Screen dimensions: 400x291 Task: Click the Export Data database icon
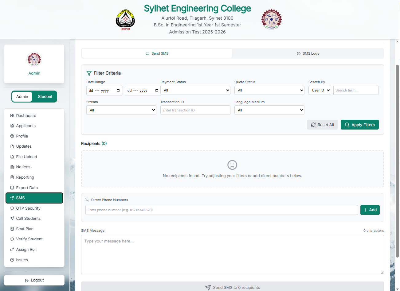12,188
